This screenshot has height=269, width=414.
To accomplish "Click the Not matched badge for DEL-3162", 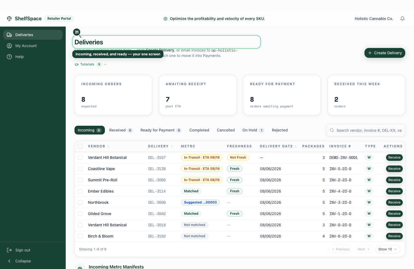I will tap(194, 236).
